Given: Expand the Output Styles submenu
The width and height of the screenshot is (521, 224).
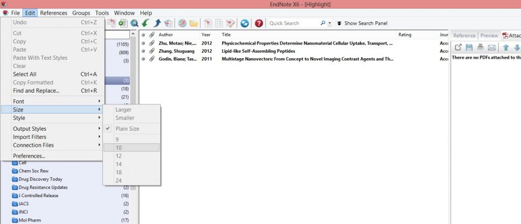Looking at the screenshot, I should pos(52,129).
